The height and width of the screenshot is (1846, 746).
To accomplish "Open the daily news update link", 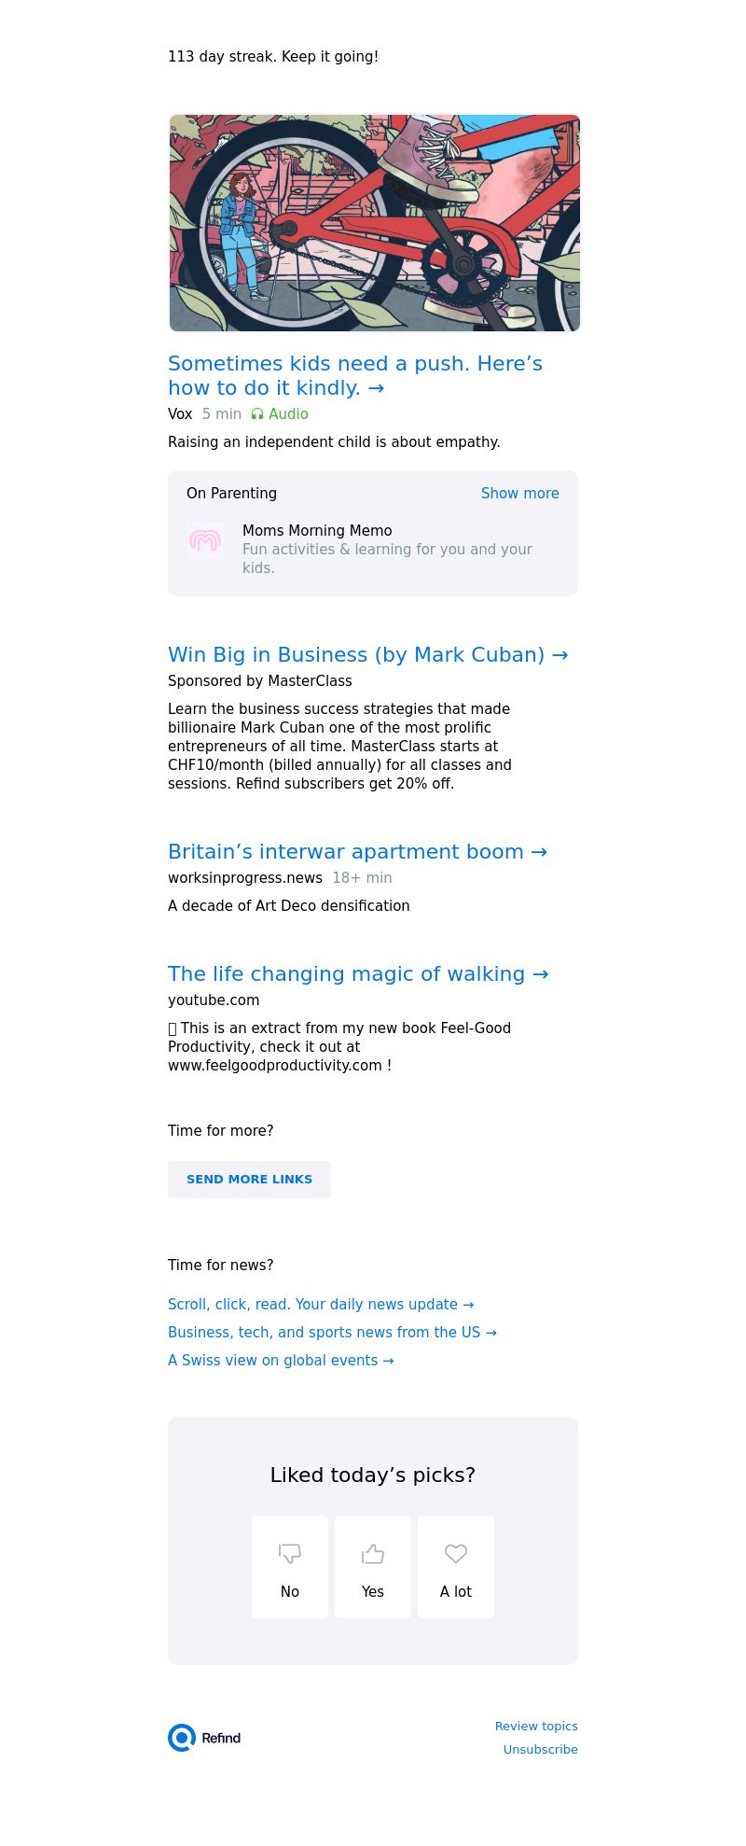I will 321,1305.
